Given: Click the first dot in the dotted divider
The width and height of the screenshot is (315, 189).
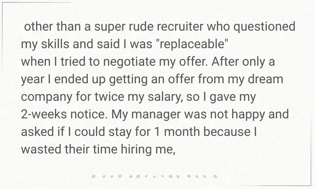Looking at the screenshot, I should pos(94,176).
